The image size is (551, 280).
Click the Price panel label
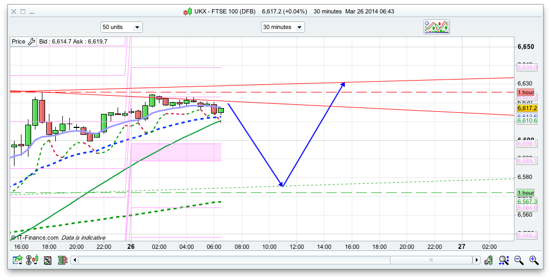pyautogui.click(x=18, y=41)
